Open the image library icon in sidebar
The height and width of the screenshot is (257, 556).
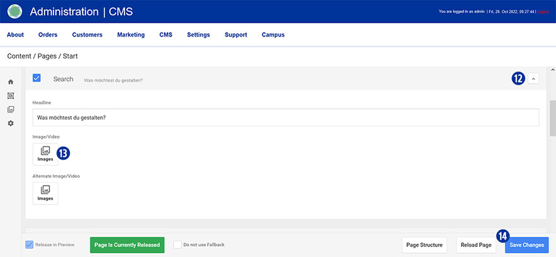pyautogui.click(x=11, y=109)
